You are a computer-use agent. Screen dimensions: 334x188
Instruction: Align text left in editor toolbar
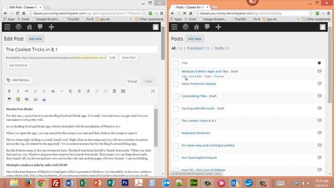tap(70, 91)
